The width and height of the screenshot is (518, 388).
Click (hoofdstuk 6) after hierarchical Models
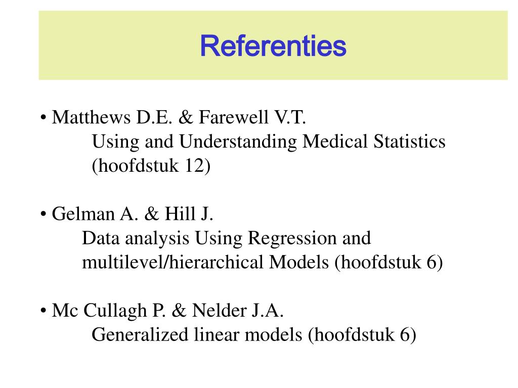[388, 263]
